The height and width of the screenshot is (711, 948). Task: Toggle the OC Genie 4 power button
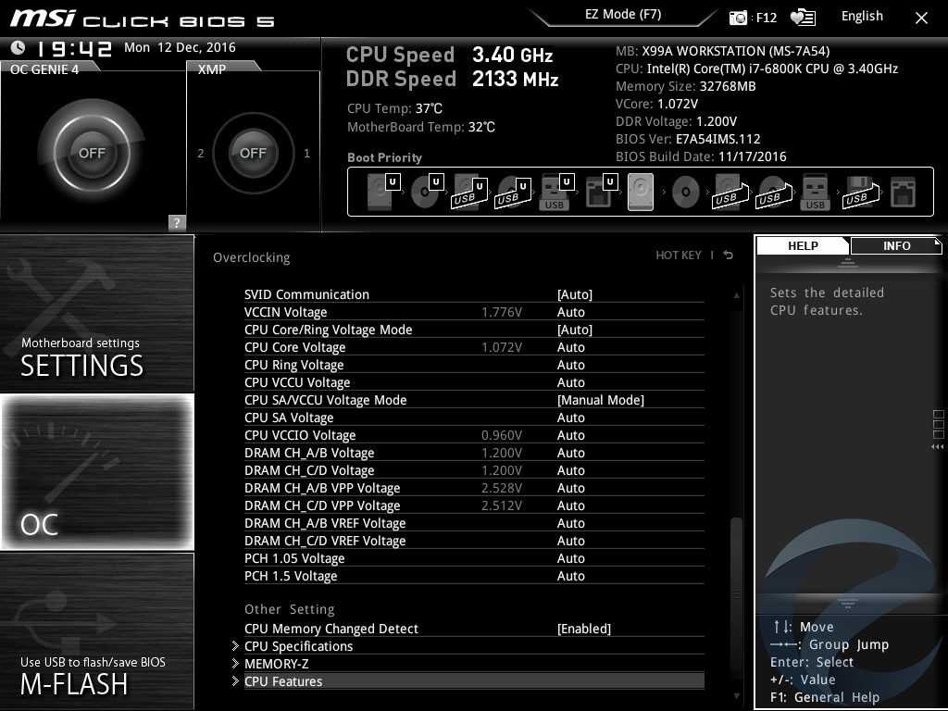pyautogui.click(x=92, y=153)
